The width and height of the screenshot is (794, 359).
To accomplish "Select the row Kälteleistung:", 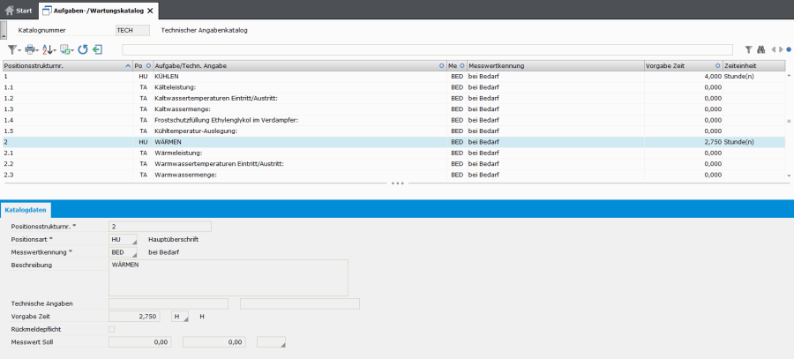I will coord(394,87).
